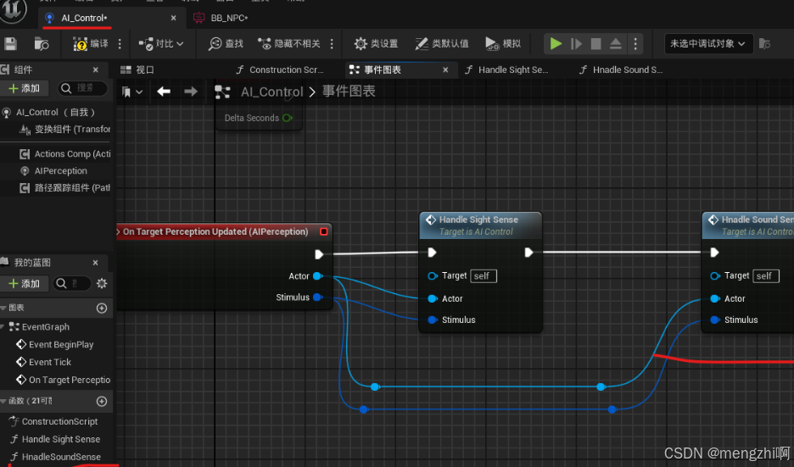This screenshot has width=794, height=467.
Task: Click AI_Control in the breadcrumb
Action: pyautogui.click(x=272, y=92)
